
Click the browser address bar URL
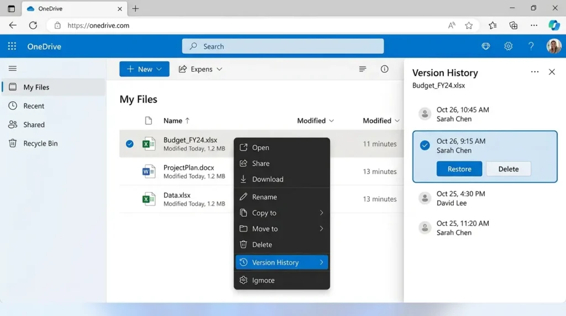(x=98, y=25)
